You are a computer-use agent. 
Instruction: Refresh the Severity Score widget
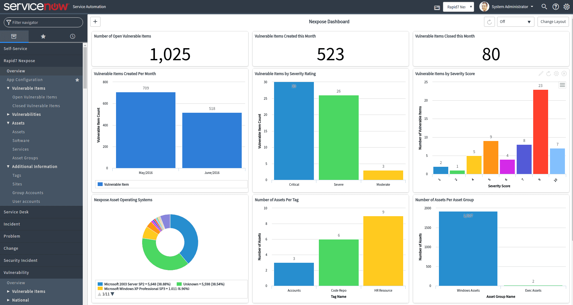tap(549, 74)
